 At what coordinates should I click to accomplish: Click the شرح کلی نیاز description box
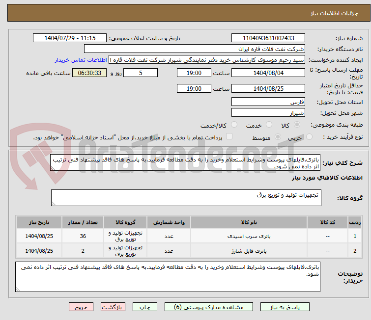pos(185,162)
